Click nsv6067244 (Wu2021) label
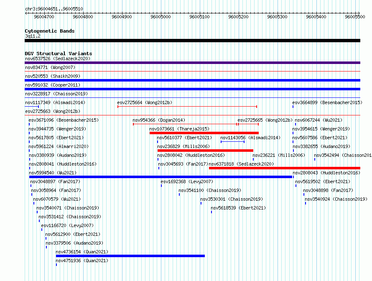 [x=318, y=120]
